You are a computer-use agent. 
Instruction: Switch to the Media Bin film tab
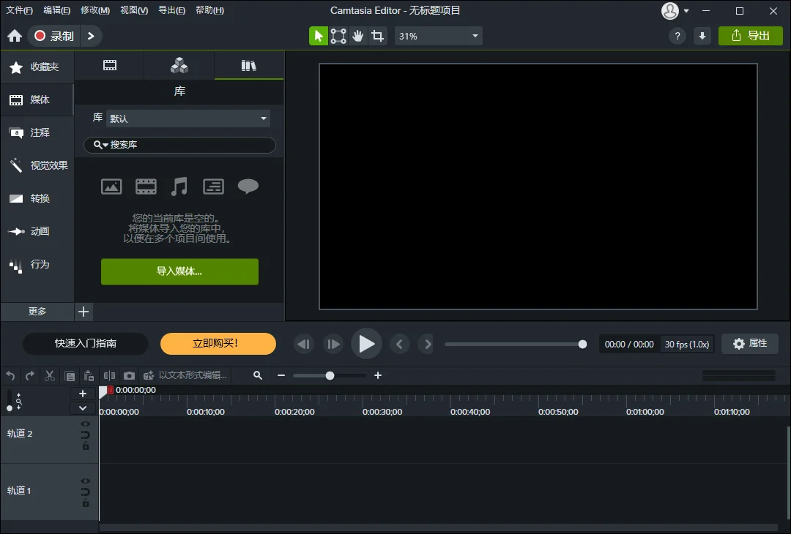(x=109, y=65)
